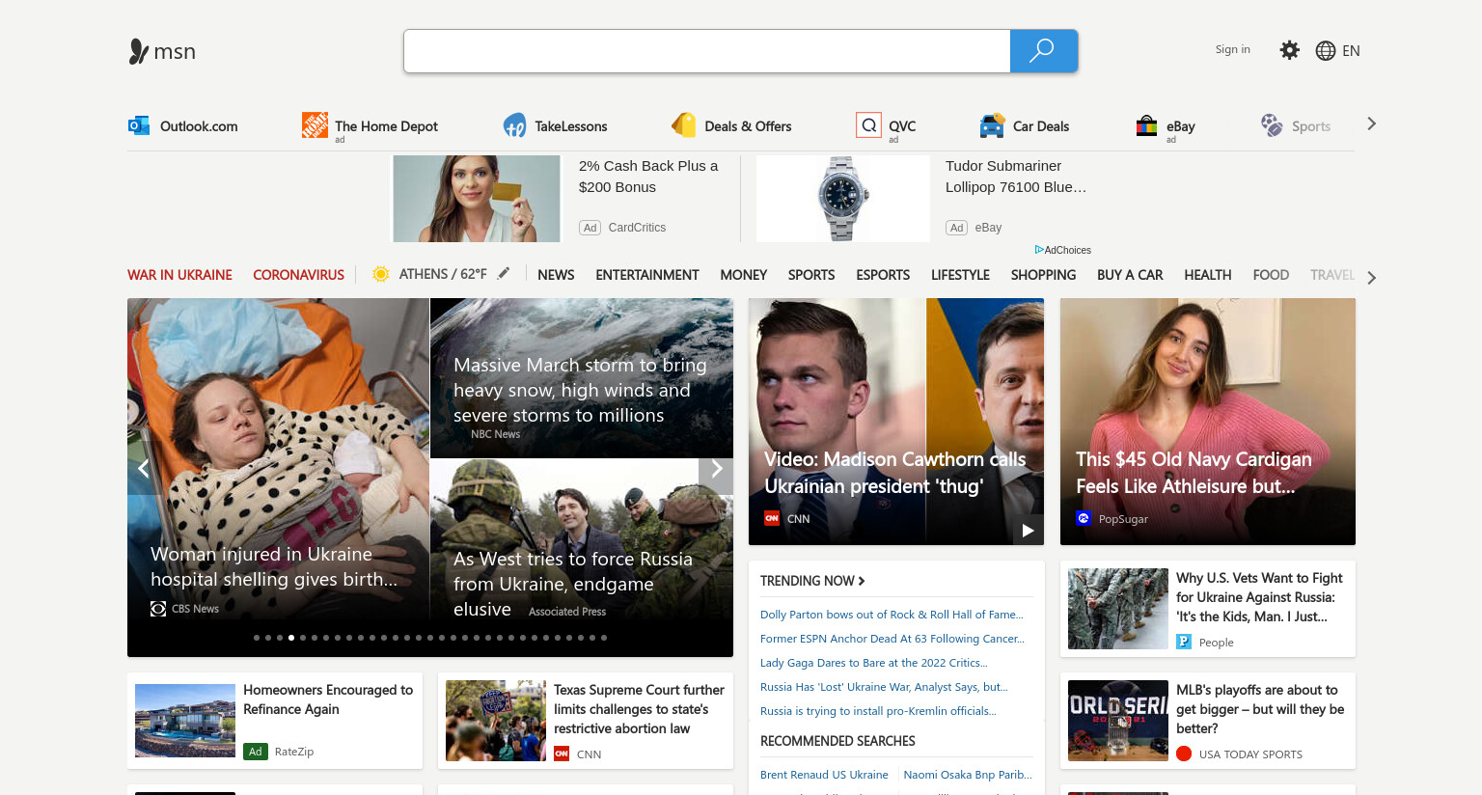
Task: Open Russia install pro-Kremlin officials link
Action: pos(878,711)
